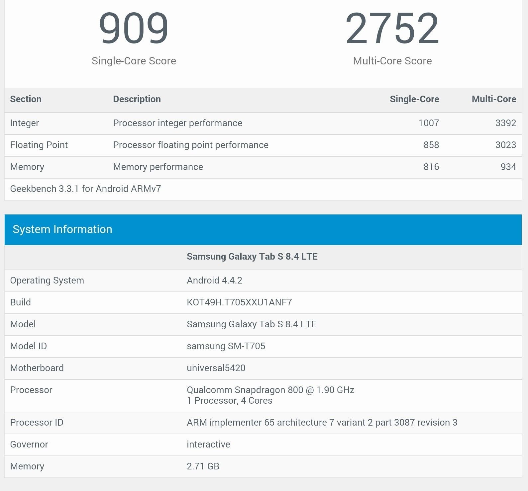Click Memory label in System Information
This screenshot has height=491, width=528.
[x=27, y=466]
